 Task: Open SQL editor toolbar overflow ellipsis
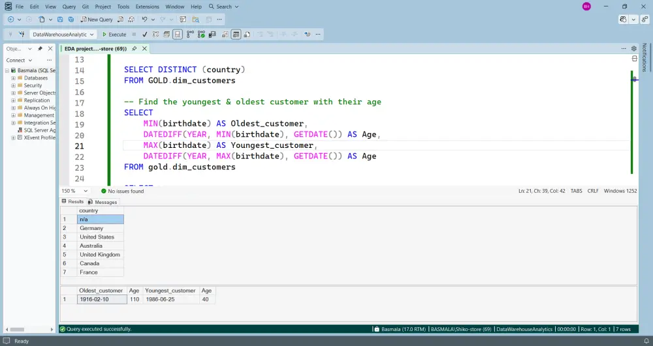[318, 35]
